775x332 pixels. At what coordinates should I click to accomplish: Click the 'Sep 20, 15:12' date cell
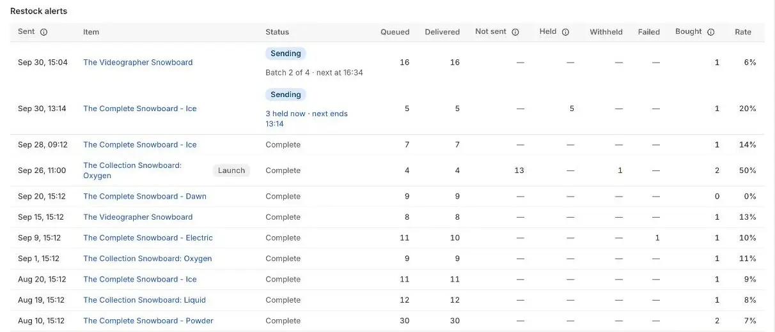[x=42, y=197]
